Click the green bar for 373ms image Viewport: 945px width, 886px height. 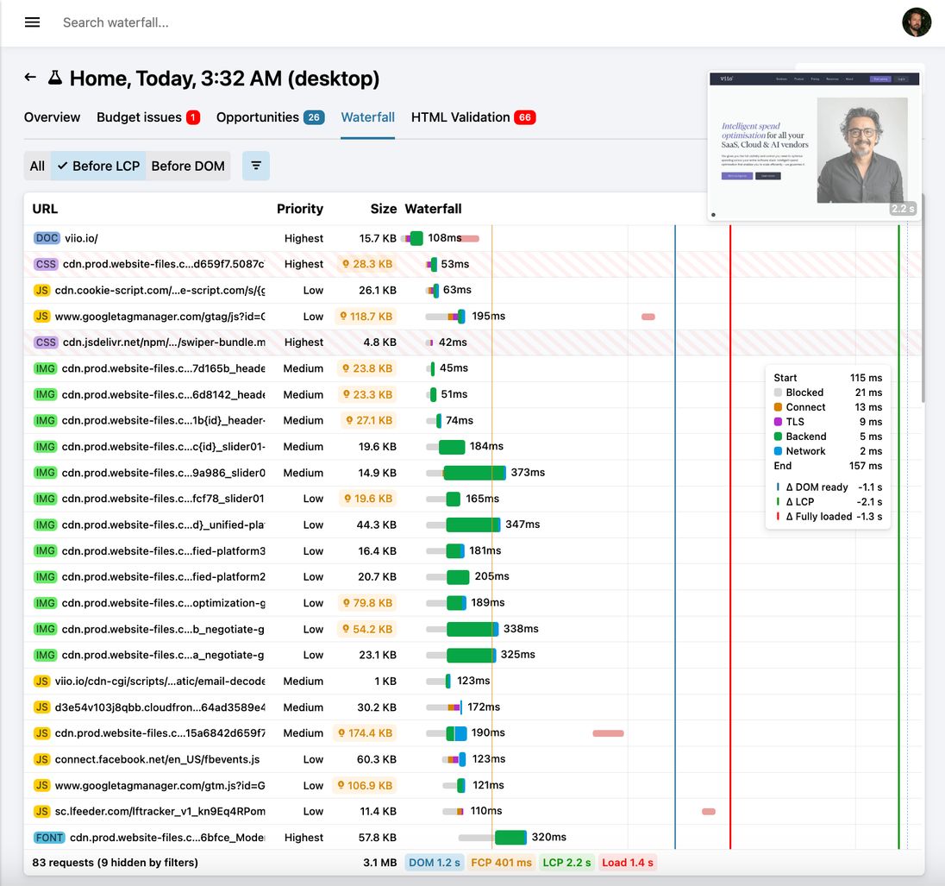coord(473,473)
